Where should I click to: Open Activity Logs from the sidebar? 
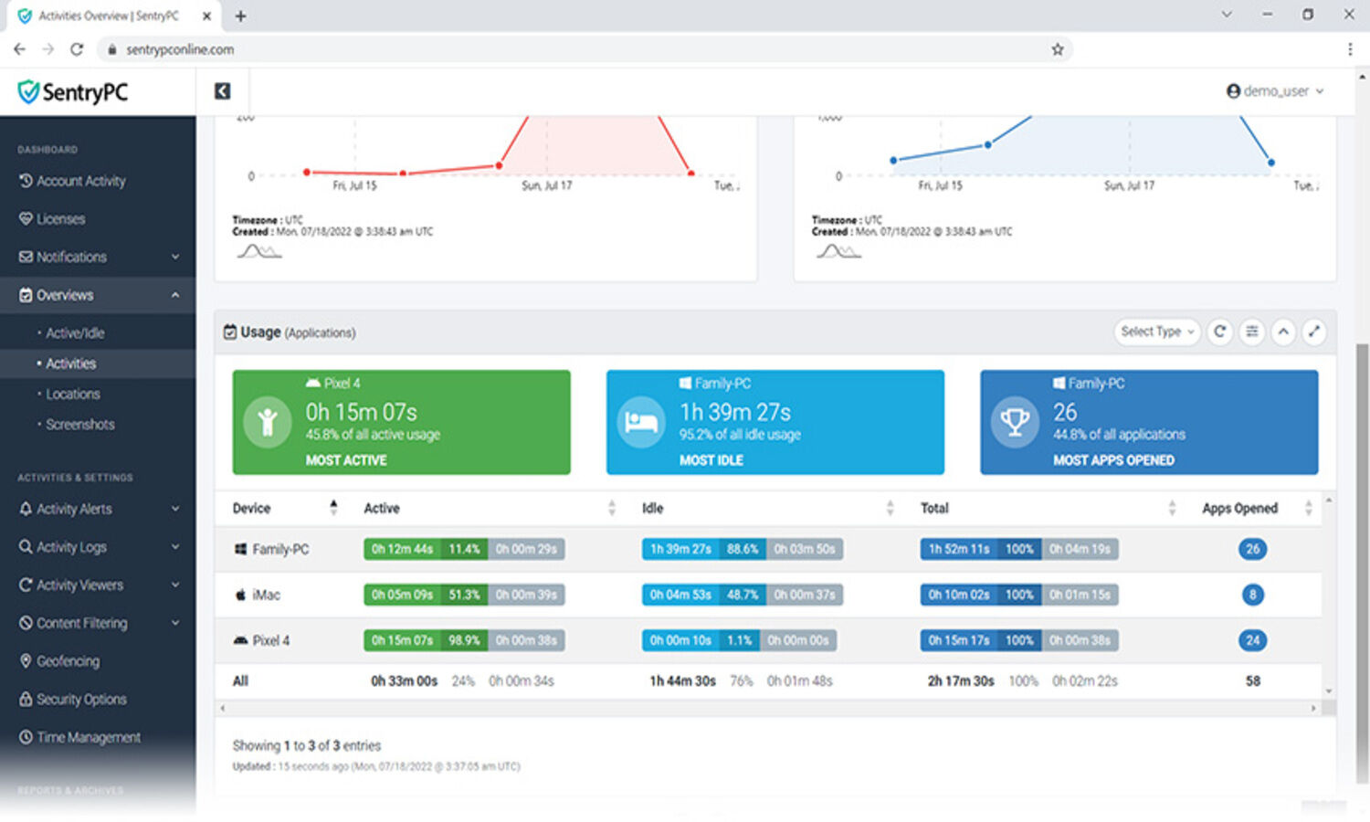[x=71, y=547]
